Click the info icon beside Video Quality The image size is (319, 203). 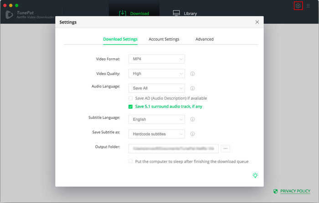point(192,73)
